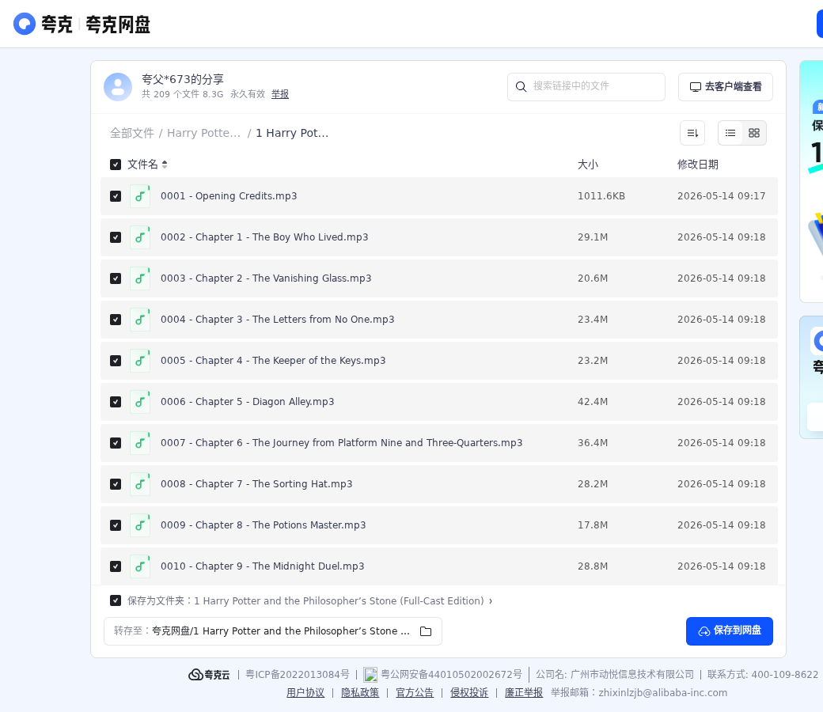Click the 1011.6KB size value

pos(601,196)
